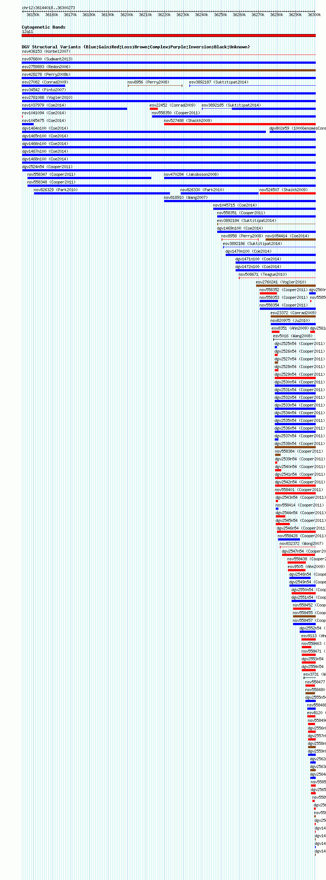Open variant nsv558351 (Cooper2011) label
Image resolution: width=326 pixels, height=880 pixels.
(x=241, y=213)
